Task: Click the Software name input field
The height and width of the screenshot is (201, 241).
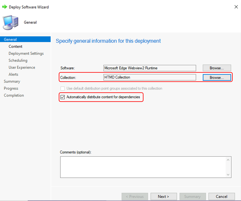Action: (150, 68)
